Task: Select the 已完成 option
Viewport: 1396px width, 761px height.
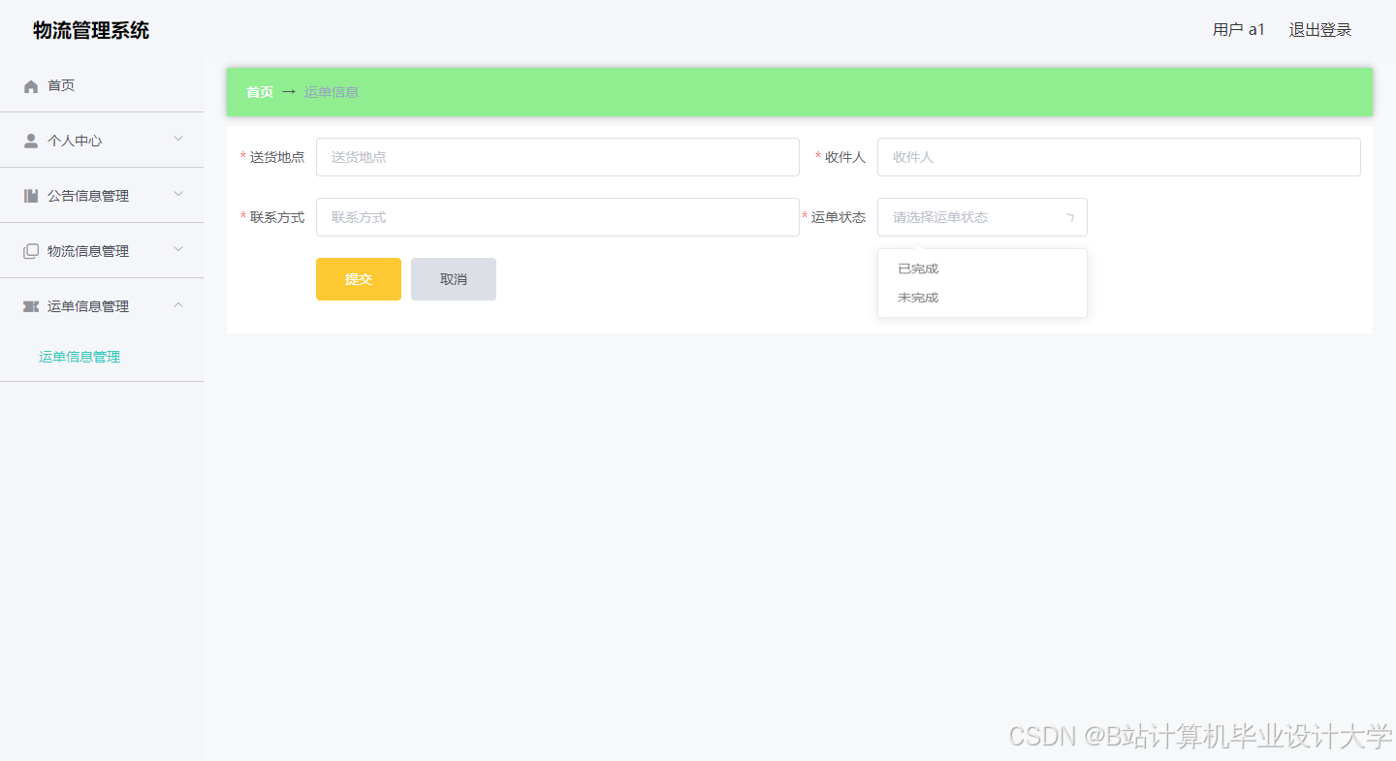Action: coord(982,269)
